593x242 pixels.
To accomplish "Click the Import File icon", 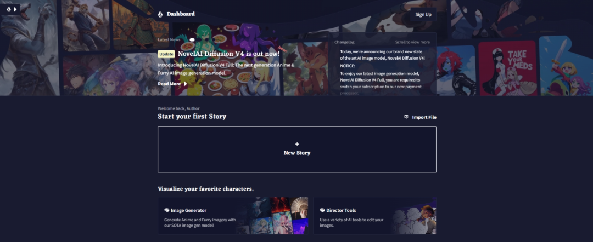I will (406, 117).
